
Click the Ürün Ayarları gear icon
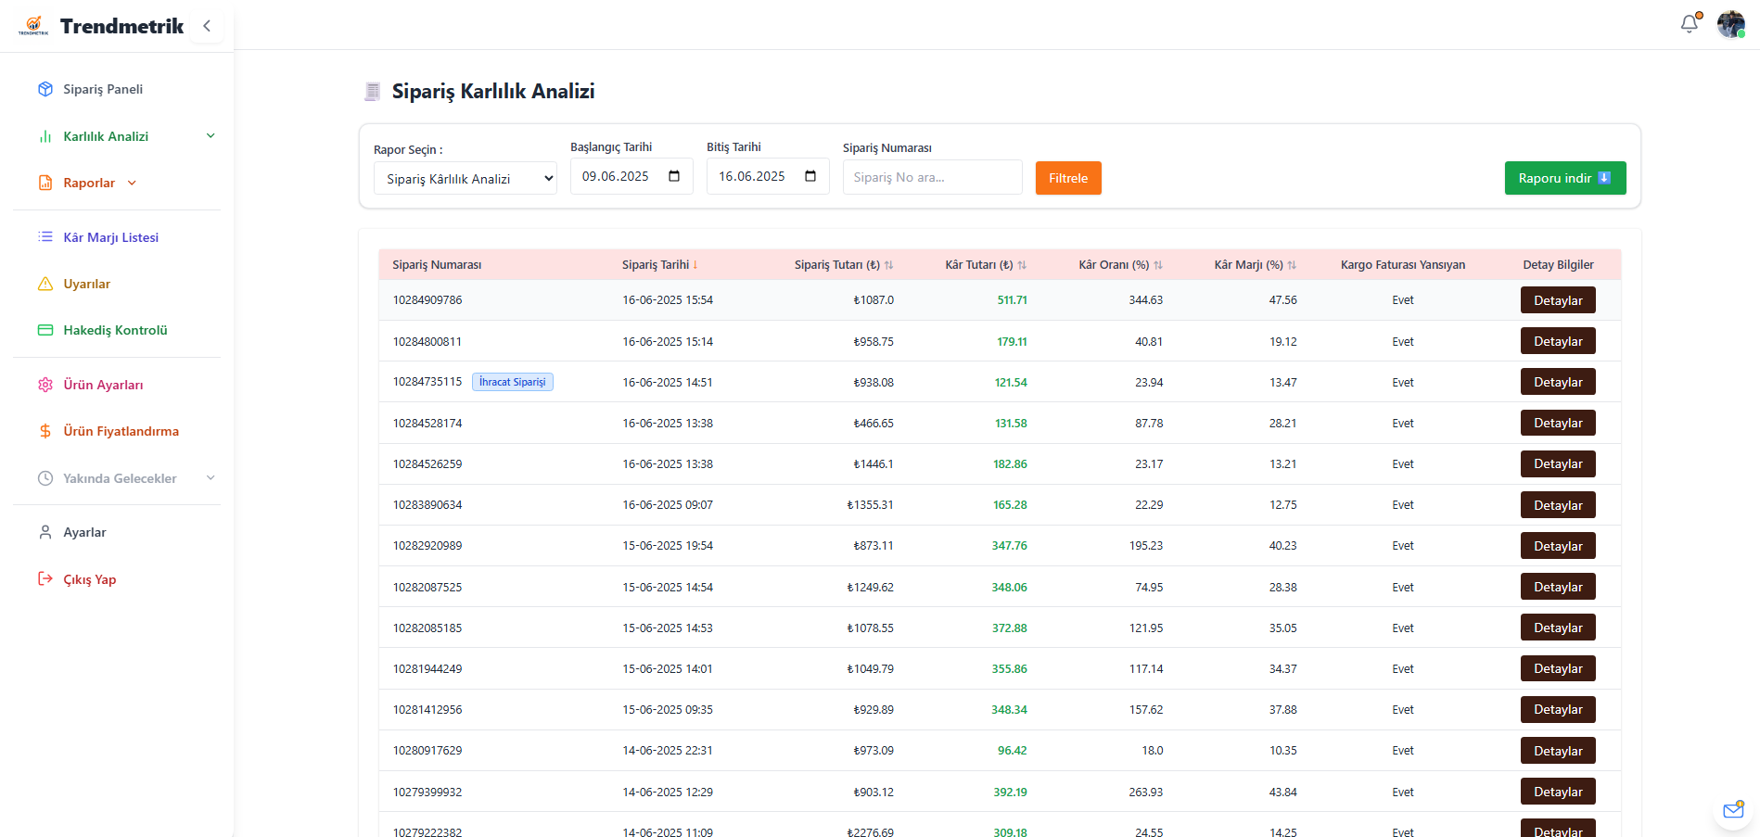45,385
